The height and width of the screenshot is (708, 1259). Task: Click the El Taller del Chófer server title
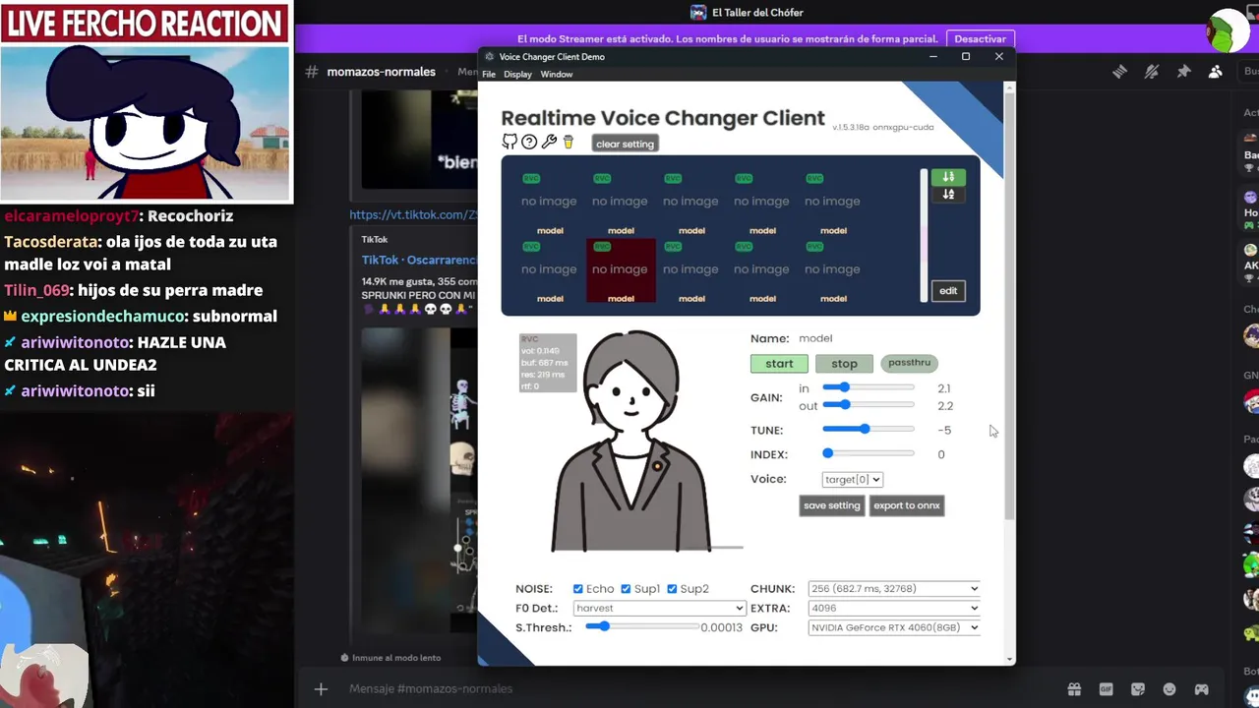[757, 13]
